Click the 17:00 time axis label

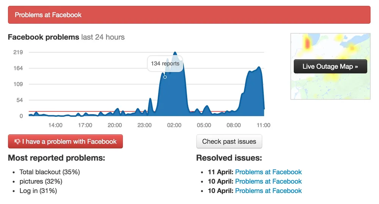pyautogui.click(x=85, y=125)
